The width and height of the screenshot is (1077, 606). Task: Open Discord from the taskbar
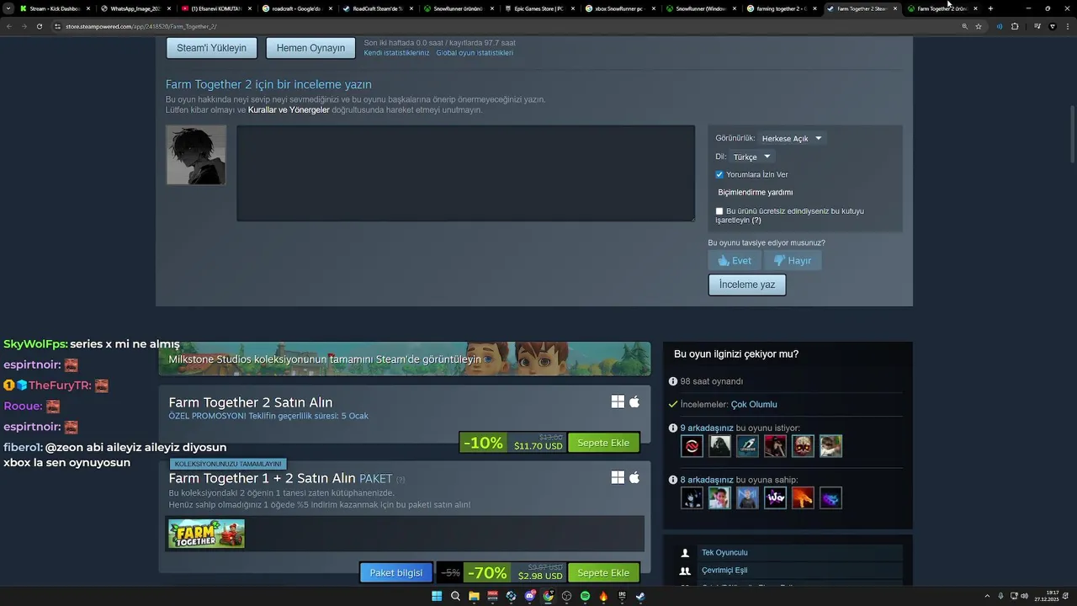529,596
